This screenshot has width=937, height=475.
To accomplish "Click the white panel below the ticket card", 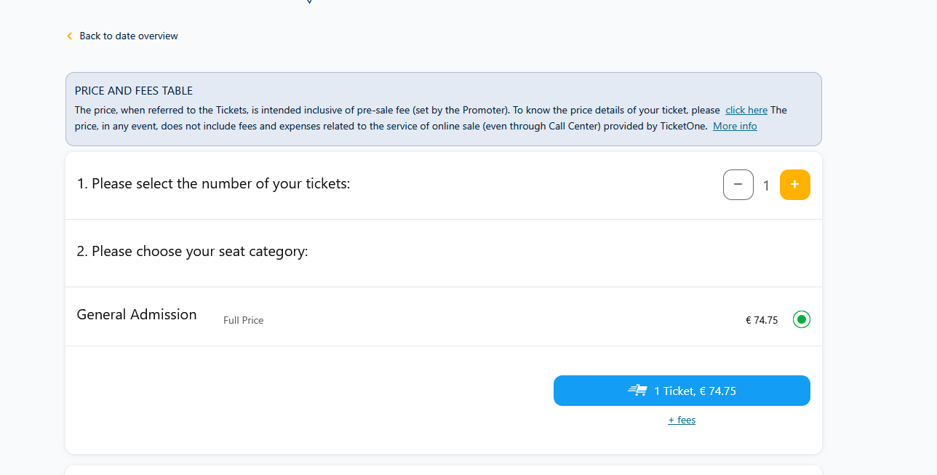I will click(444, 470).
